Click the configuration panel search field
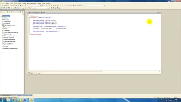 [x=11, y=14]
